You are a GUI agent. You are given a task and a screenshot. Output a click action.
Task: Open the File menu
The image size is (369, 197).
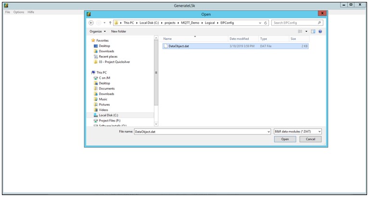[x=8, y=12]
